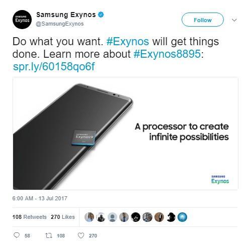View the 108 Retweets list

tap(29, 217)
